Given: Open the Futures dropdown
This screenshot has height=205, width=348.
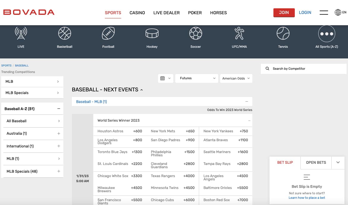Looking at the screenshot, I should point(197,78).
